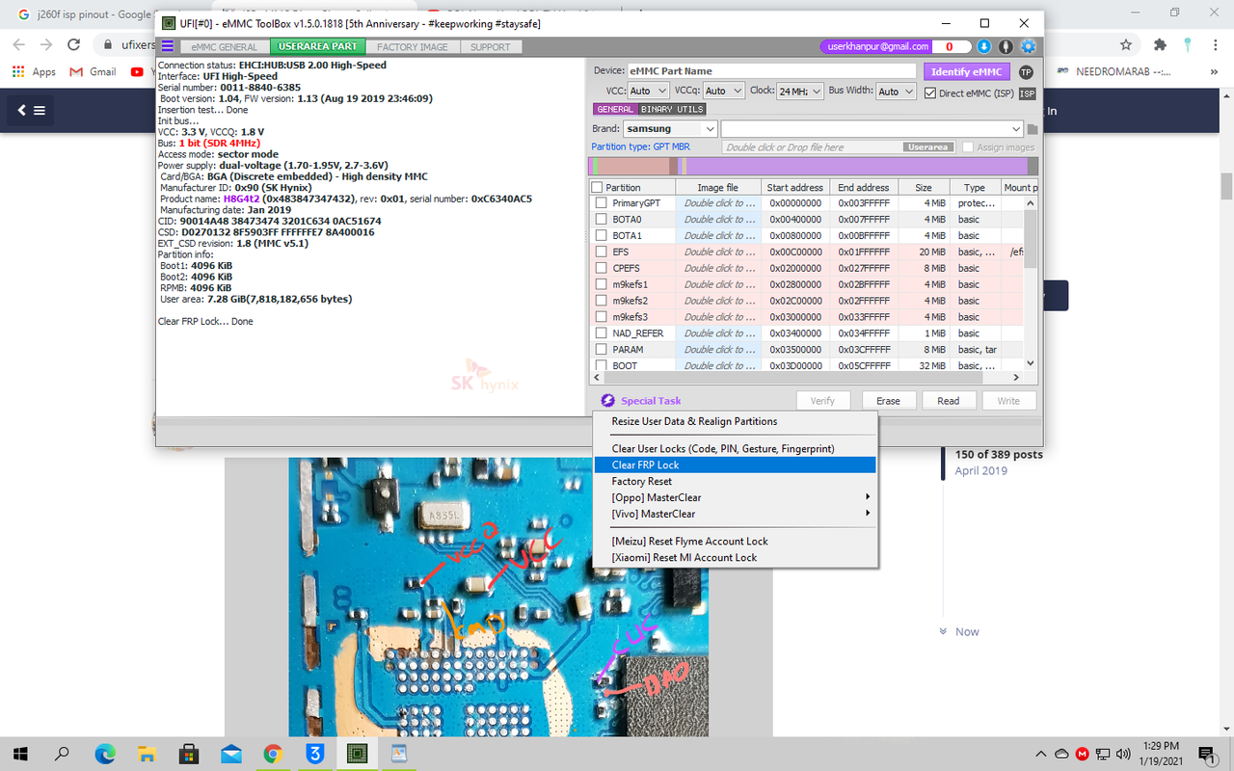The width and height of the screenshot is (1234, 771).
Task: Check the select-all Partition header checkbox
Action: 597,187
